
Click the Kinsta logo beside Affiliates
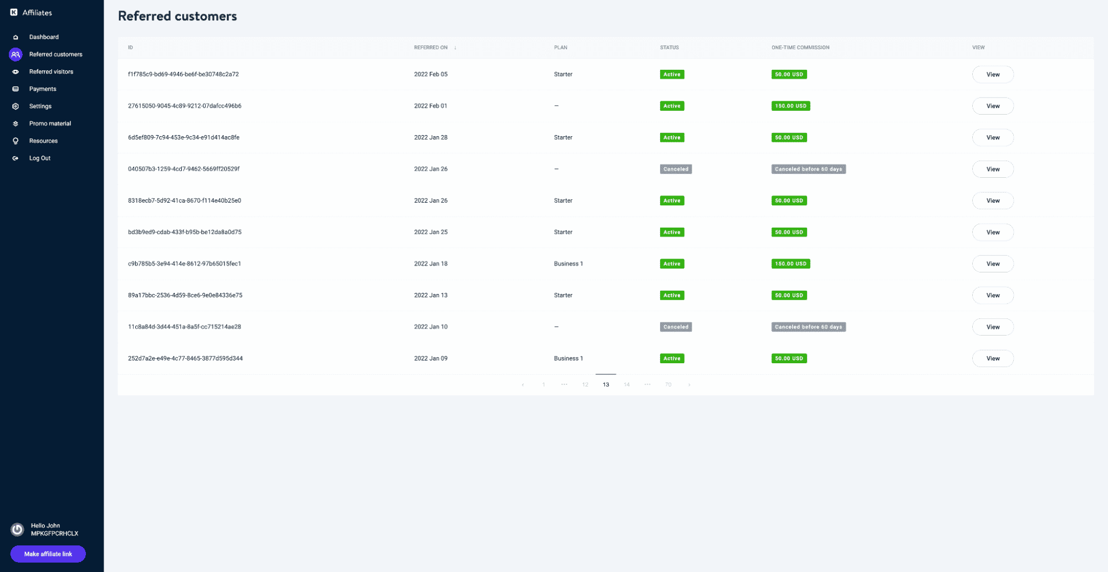(14, 12)
